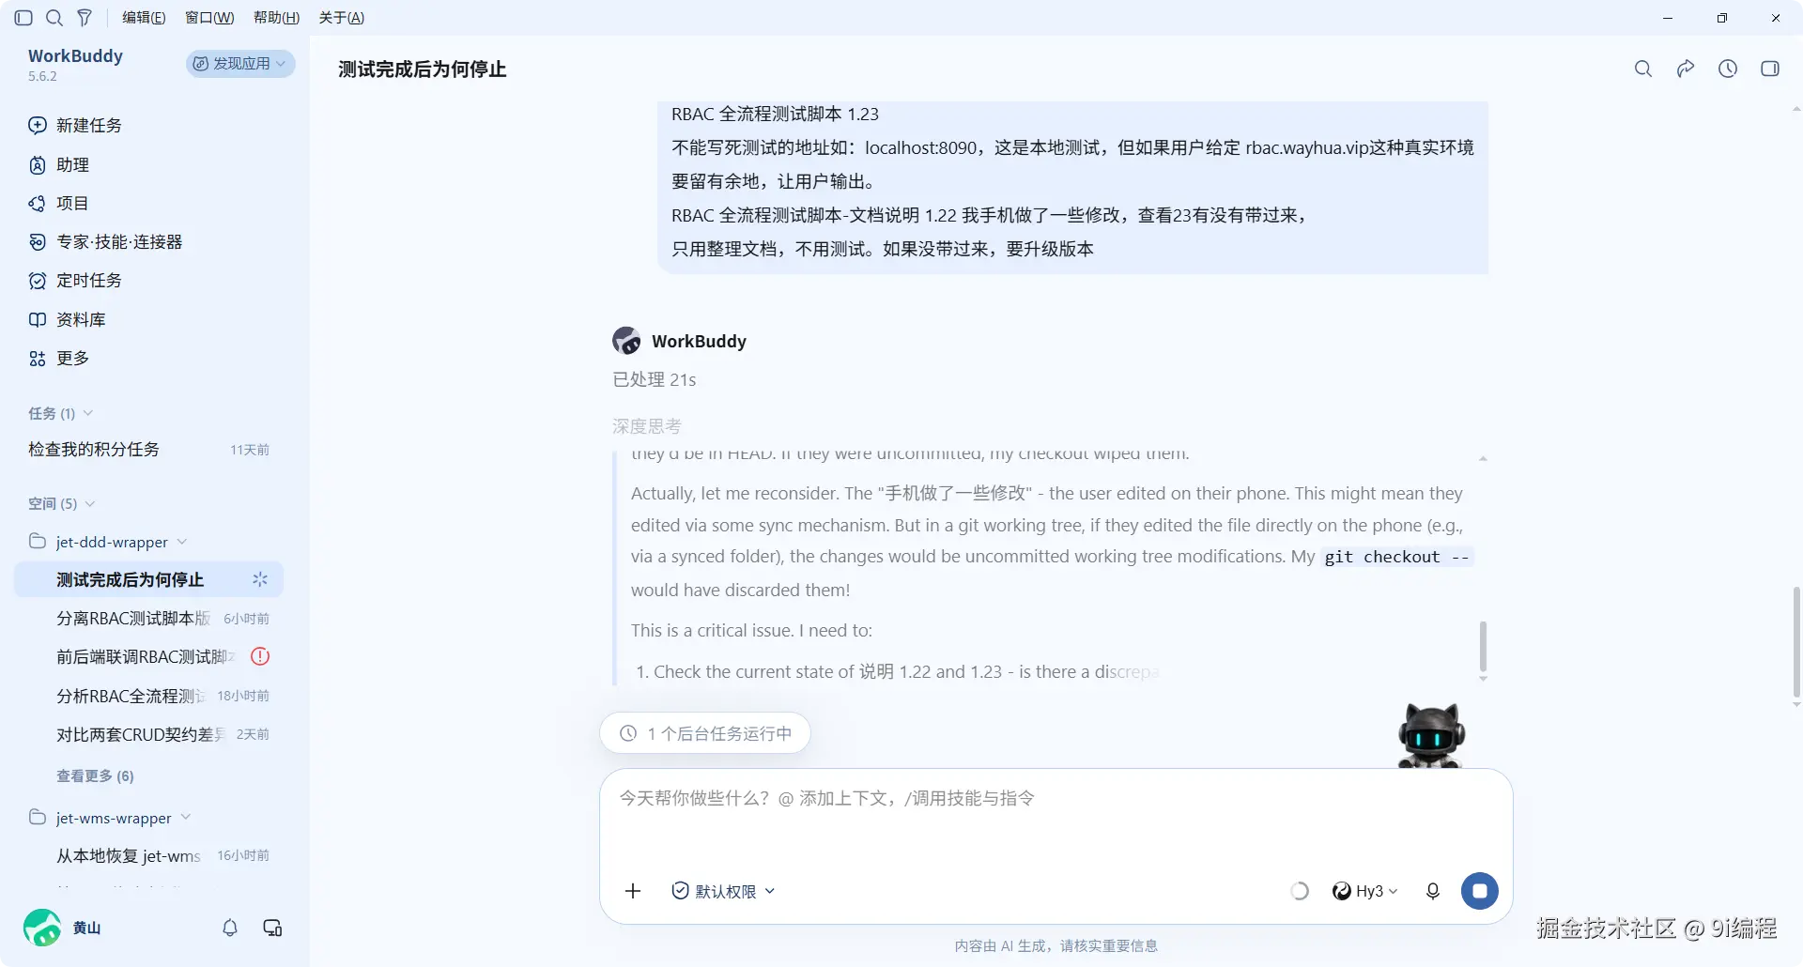Stop generation with blue stop button

click(x=1480, y=891)
